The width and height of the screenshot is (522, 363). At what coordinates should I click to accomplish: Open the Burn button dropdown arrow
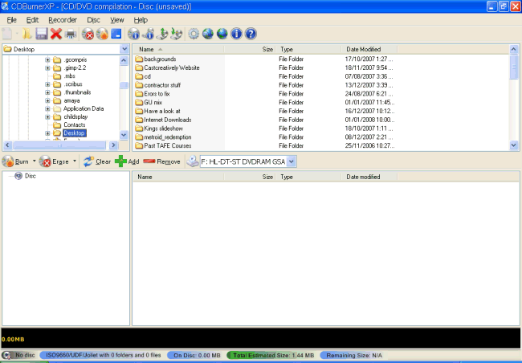pos(35,161)
